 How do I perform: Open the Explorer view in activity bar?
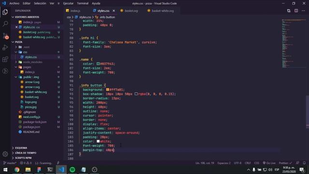[5, 12]
